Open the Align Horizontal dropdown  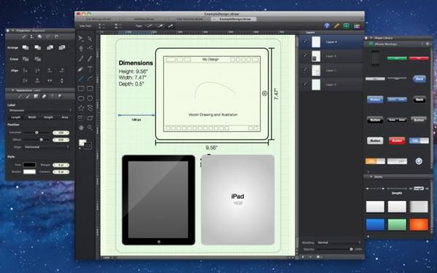coord(47,147)
